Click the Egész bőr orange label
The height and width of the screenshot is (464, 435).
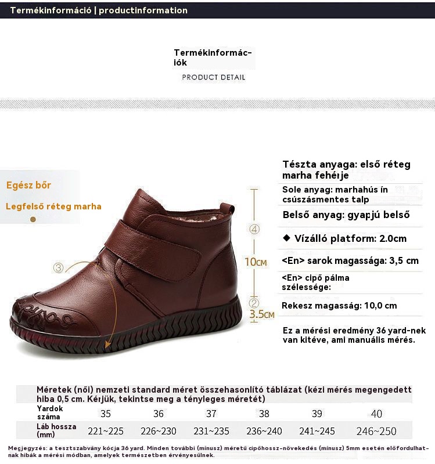[28, 185]
